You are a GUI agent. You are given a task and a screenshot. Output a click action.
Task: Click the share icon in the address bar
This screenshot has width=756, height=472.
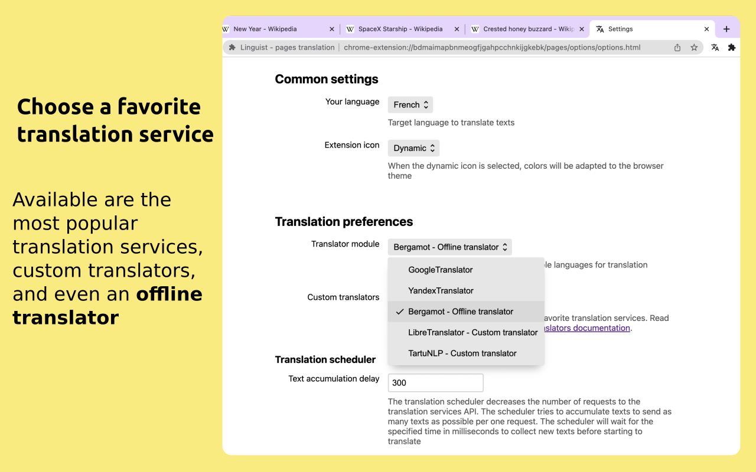point(677,47)
